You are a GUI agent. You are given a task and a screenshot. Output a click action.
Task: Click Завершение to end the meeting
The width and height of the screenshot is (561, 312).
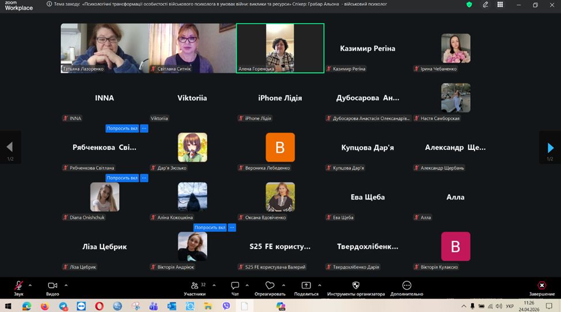541,287
